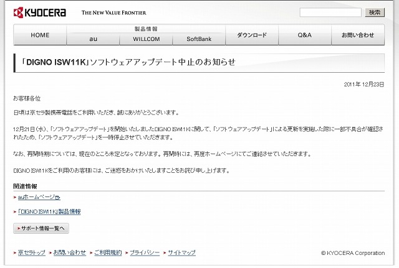
Task: Click the 製品情報 header label
Action: click(x=146, y=29)
